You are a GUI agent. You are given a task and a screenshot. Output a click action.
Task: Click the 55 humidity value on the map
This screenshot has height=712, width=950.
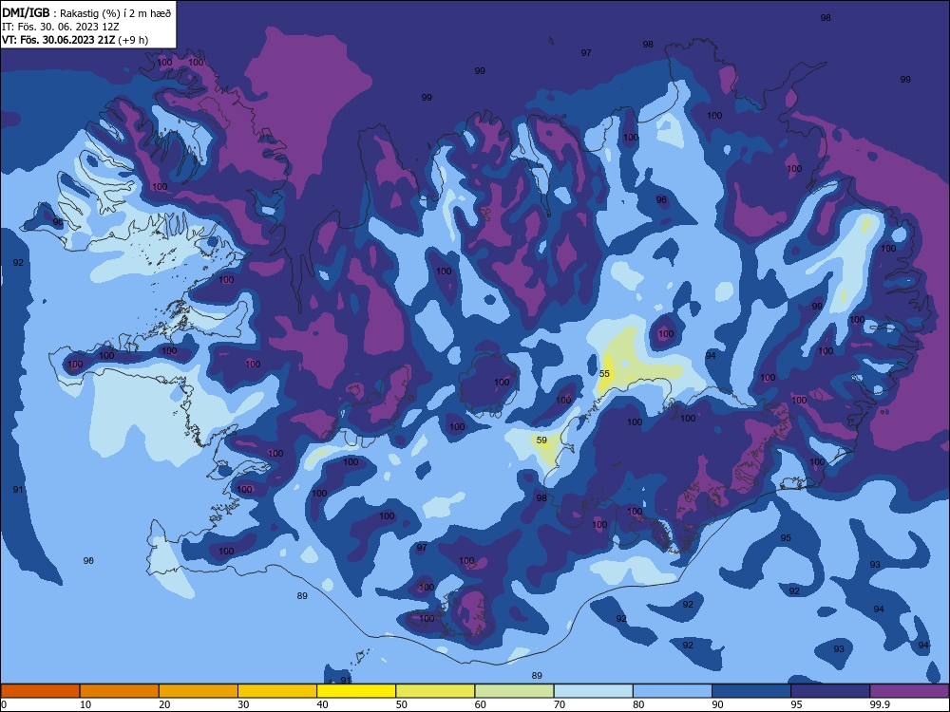(x=604, y=373)
